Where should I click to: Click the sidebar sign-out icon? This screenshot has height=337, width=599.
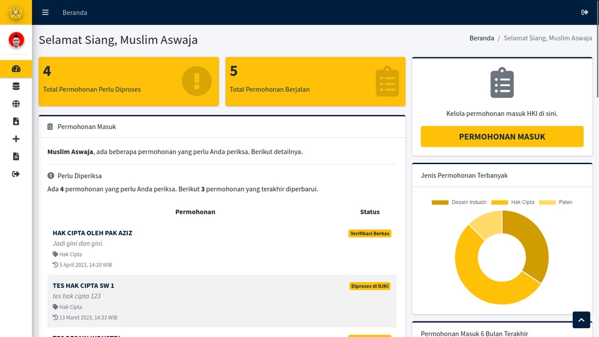pos(16,174)
